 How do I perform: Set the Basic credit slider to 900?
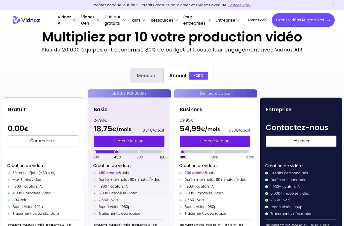[139, 152]
